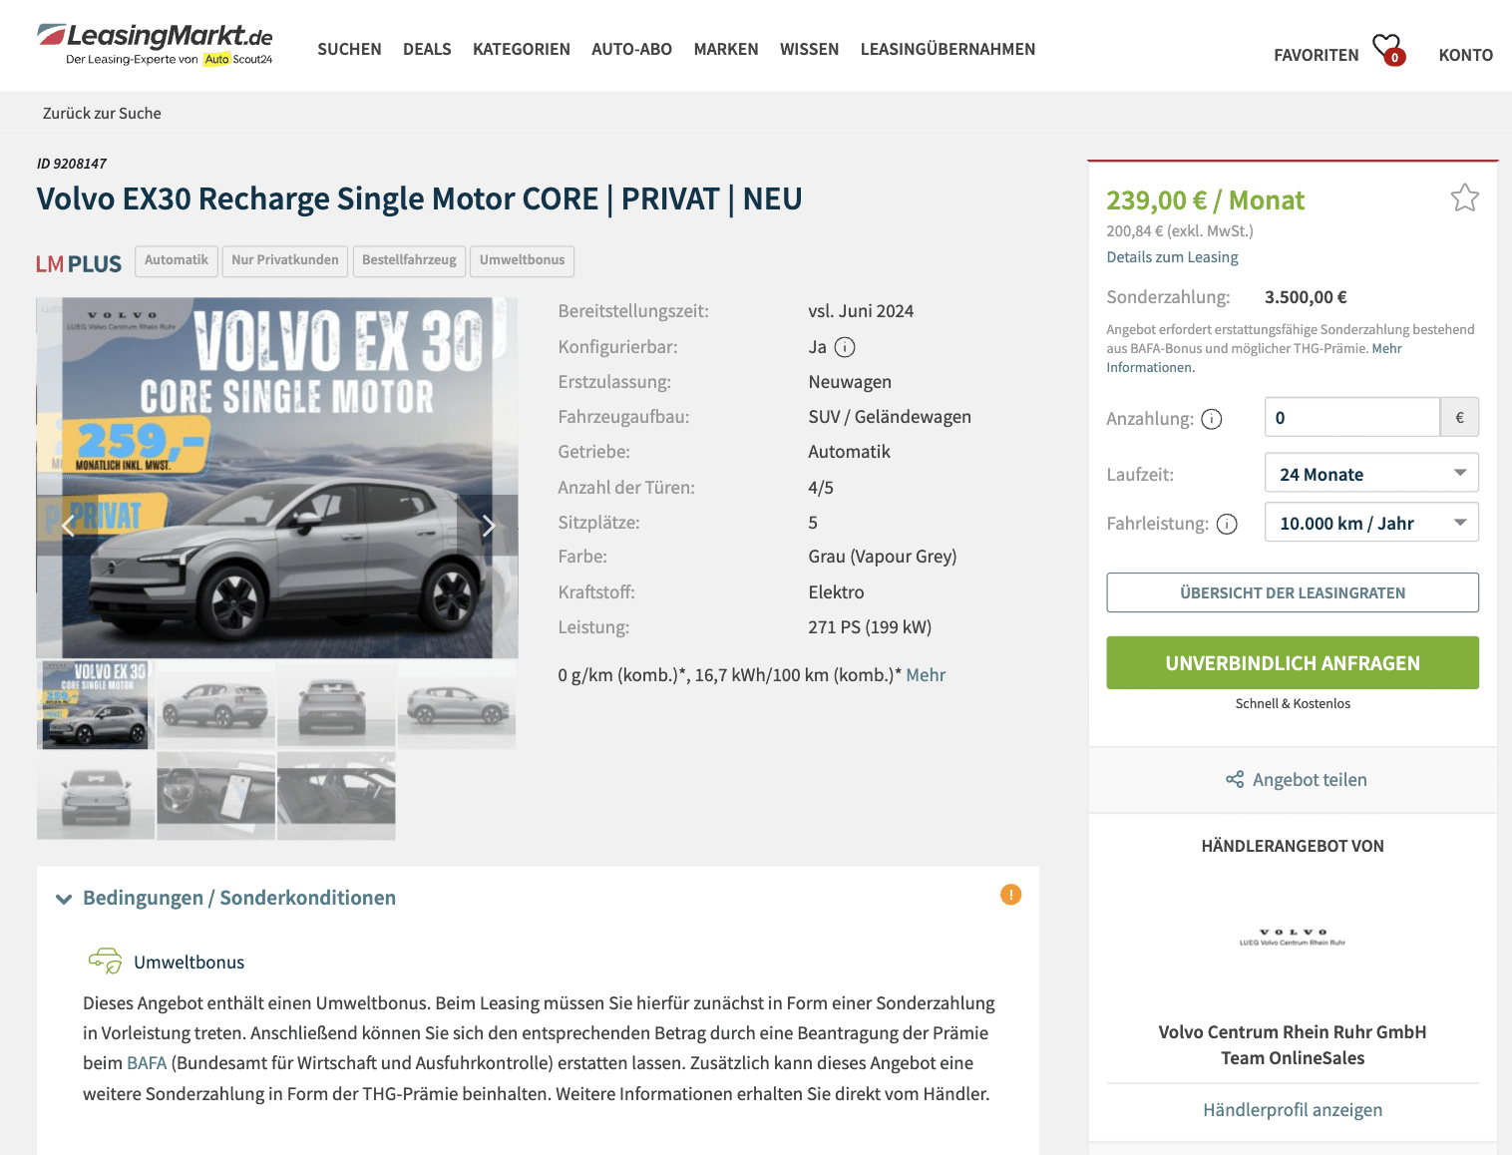Open the SUCHEN menu
Image resolution: width=1512 pixels, height=1155 pixels.
(x=349, y=49)
